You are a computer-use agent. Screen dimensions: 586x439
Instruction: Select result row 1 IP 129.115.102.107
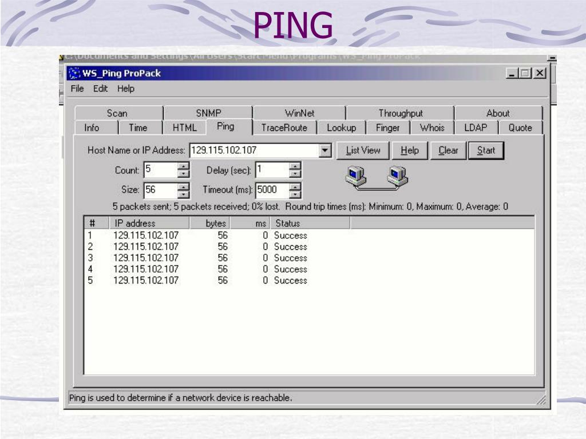pyautogui.click(x=146, y=236)
